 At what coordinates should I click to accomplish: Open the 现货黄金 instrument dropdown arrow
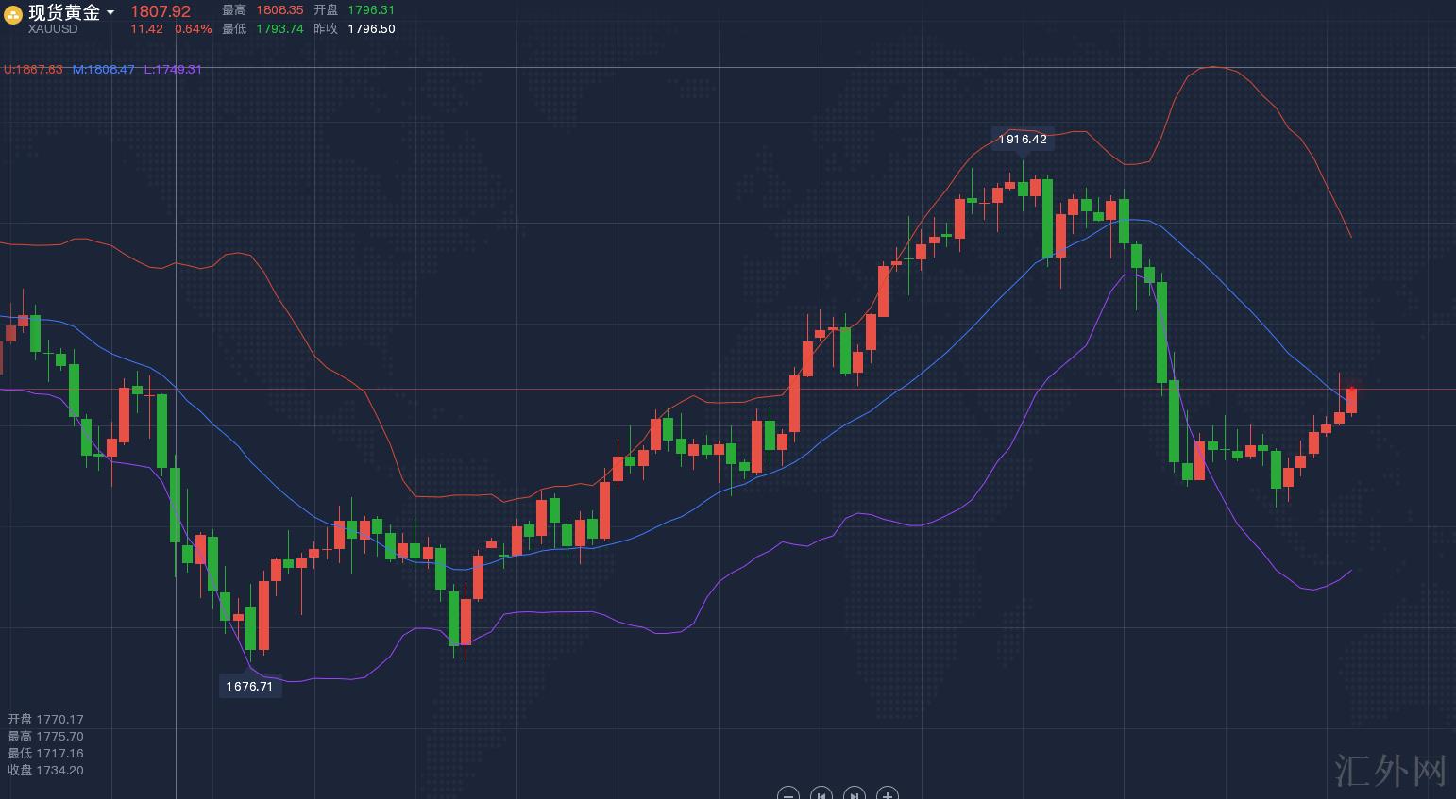click(110, 13)
